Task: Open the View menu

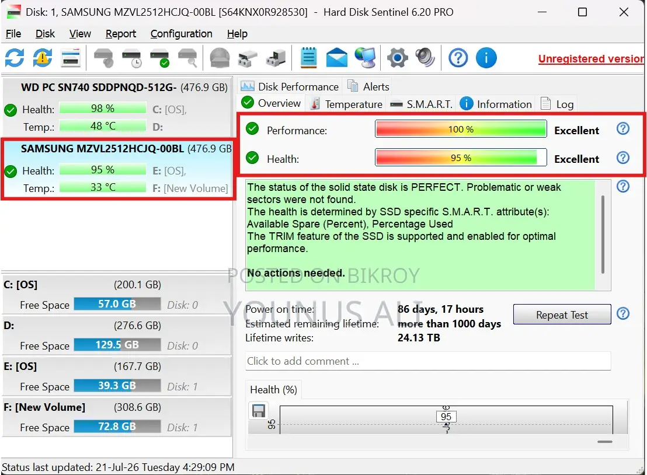Action: [x=80, y=34]
